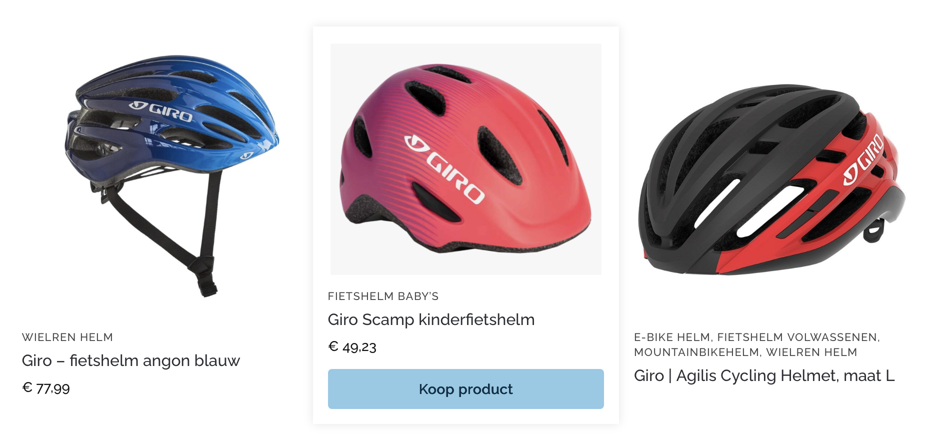Select the € 49,23 price label
The width and height of the screenshot is (949, 439).
(x=352, y=347)
